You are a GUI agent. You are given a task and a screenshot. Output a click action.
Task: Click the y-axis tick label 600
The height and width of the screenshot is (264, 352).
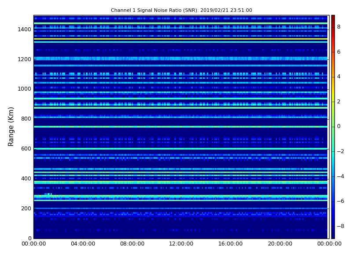tap(26, 149)
